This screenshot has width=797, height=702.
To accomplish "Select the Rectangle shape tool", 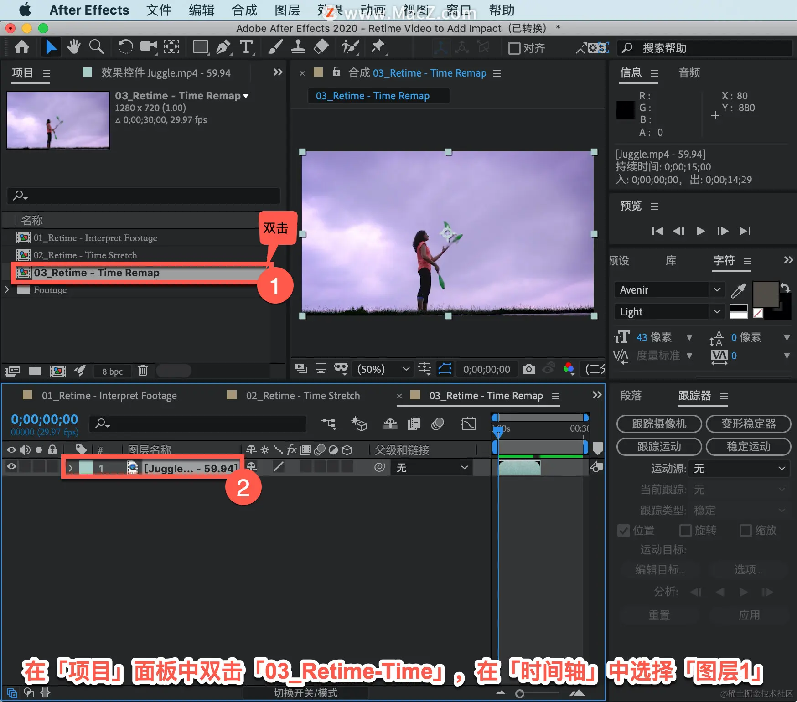I will 201,47.
